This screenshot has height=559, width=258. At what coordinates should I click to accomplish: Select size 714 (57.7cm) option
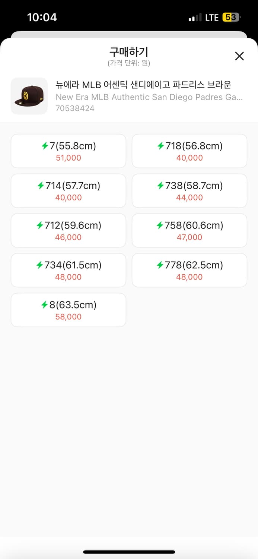pos(69,191)
